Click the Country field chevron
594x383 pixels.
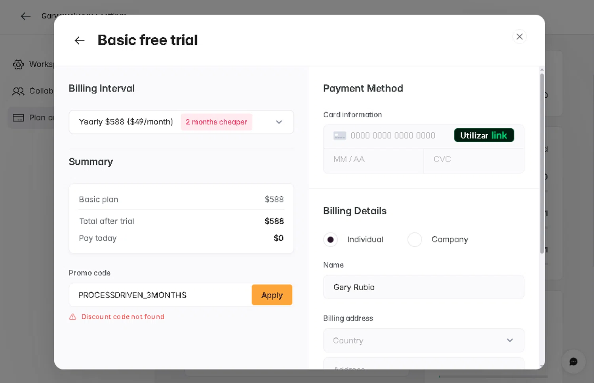pyautogui.click(x=510, y=340)
